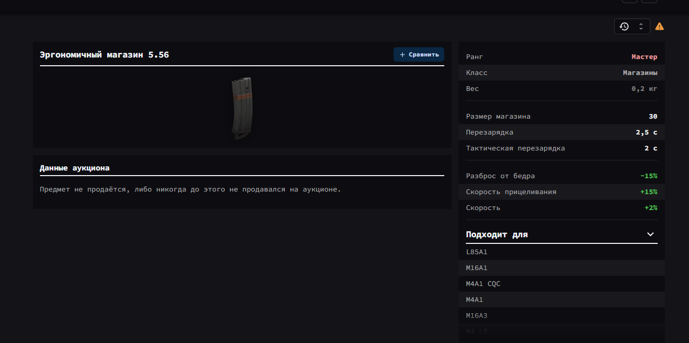
Task: Click the Магазины class value
Action: click(x=640, y=73)
